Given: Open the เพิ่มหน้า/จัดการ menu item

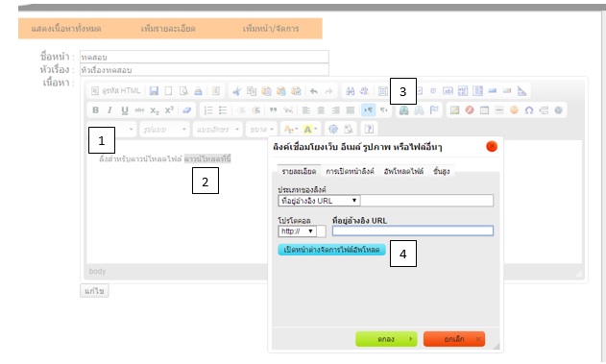Looking at the screenshot, I should 271,29.
